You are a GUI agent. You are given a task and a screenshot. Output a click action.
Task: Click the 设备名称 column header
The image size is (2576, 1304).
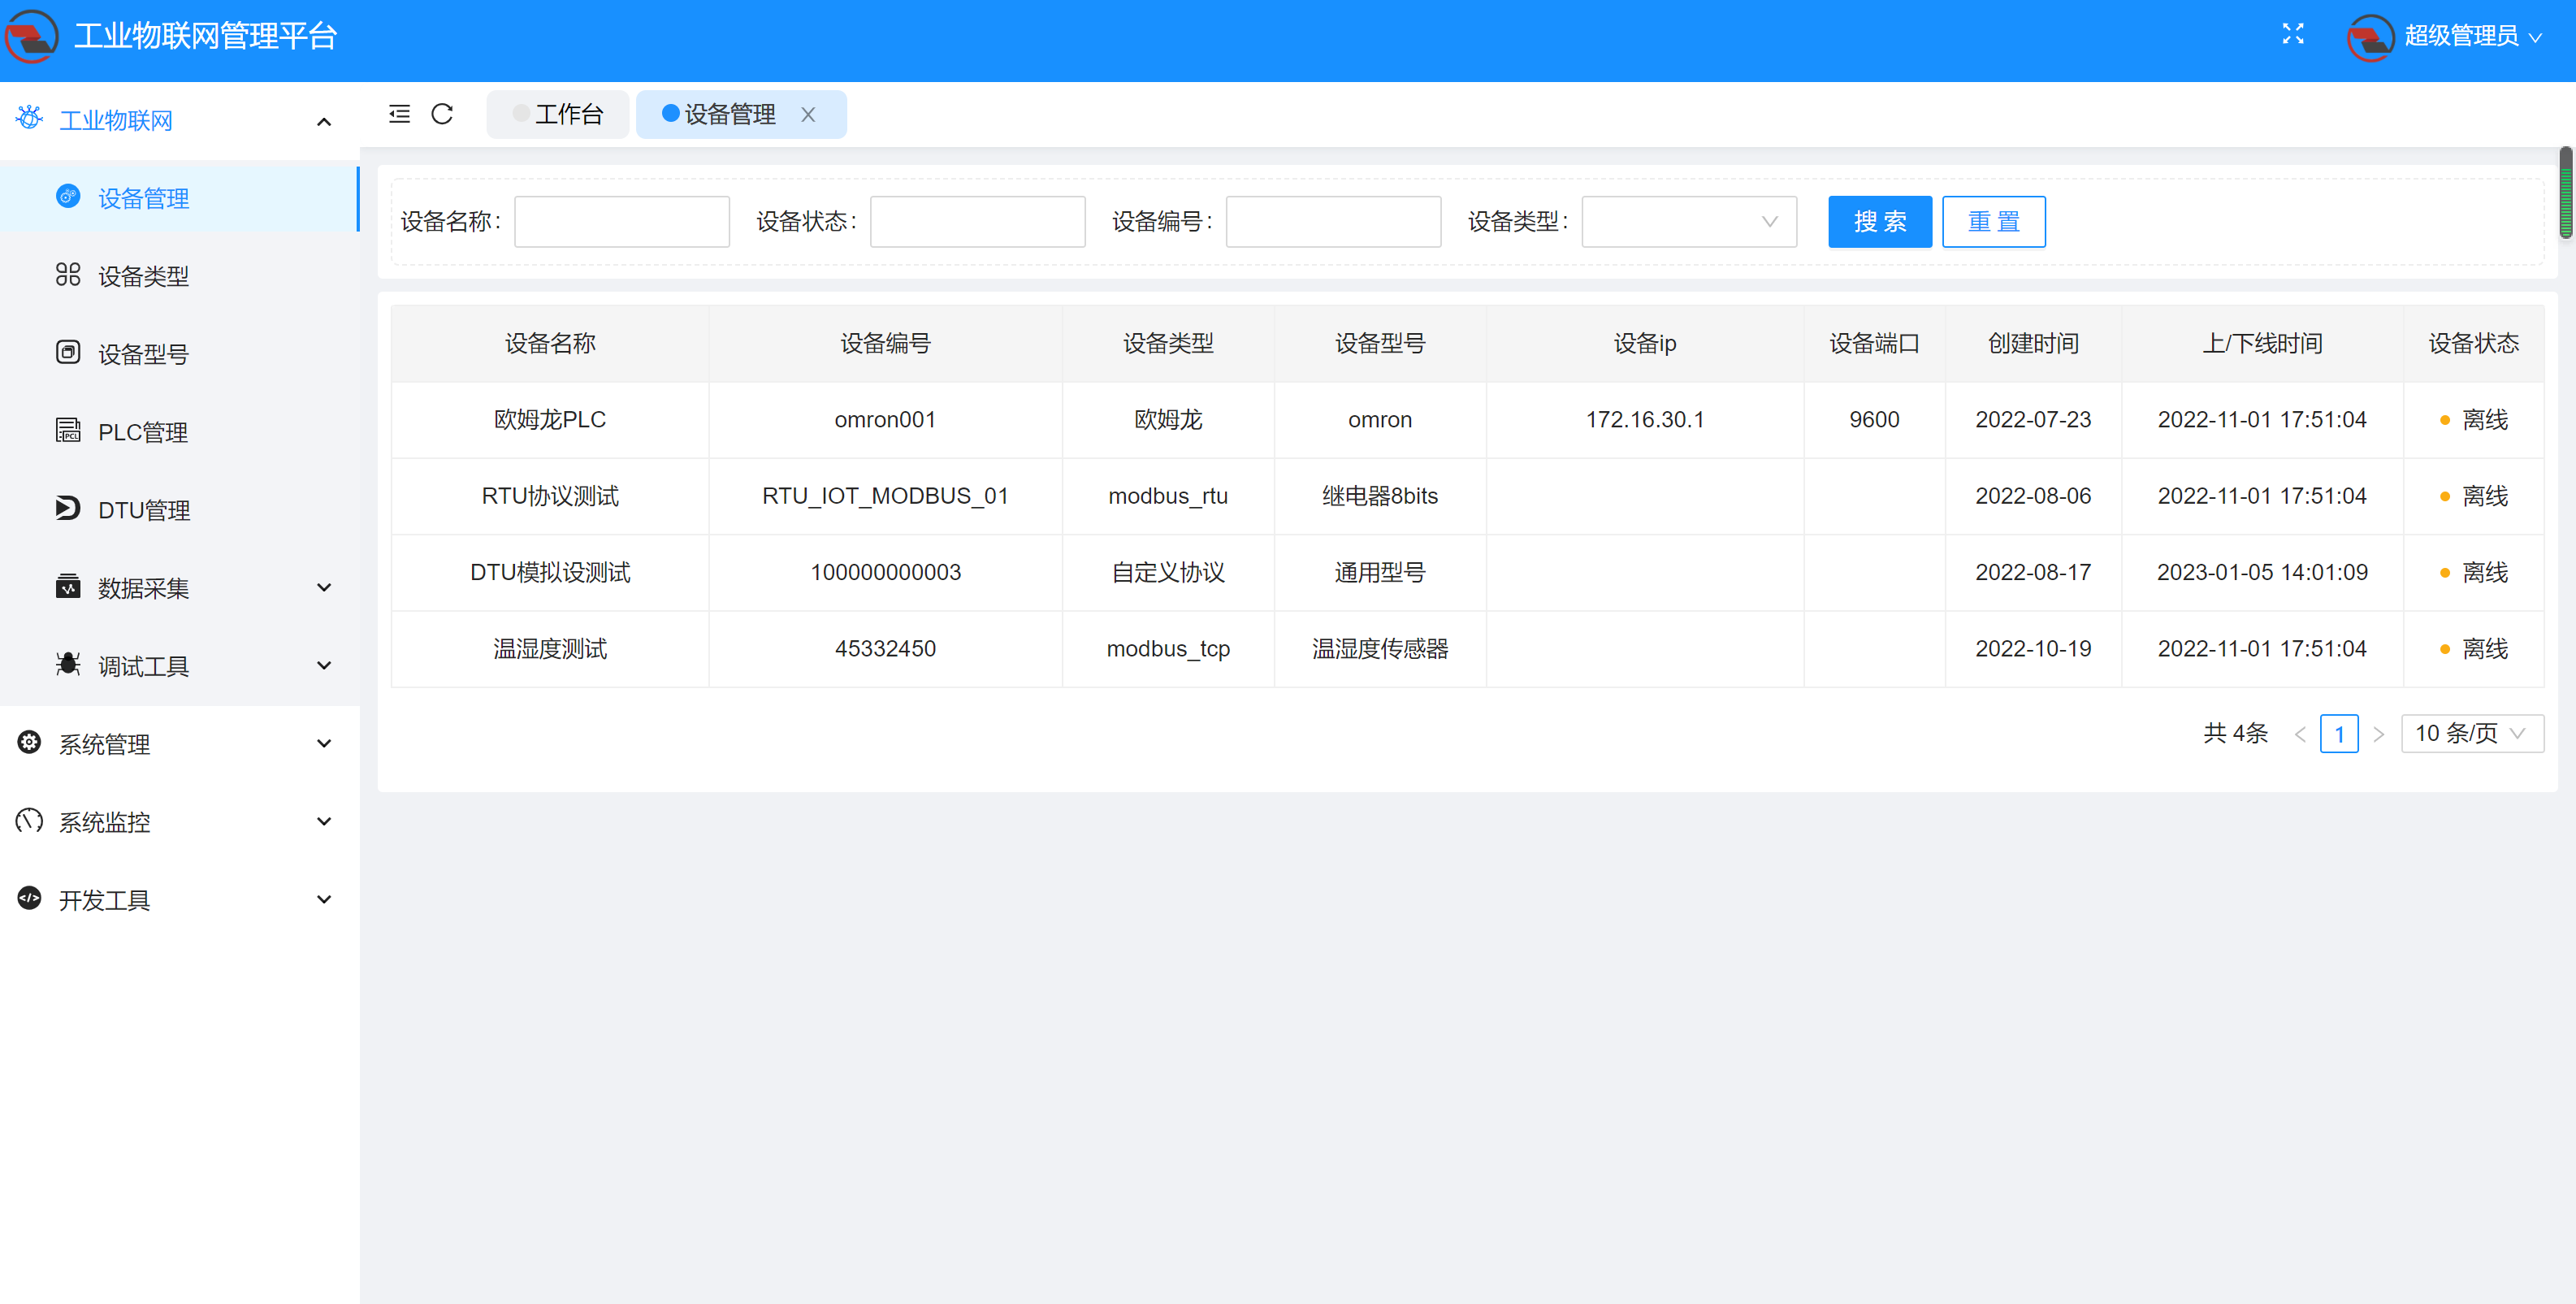click(x=550, y=344)
